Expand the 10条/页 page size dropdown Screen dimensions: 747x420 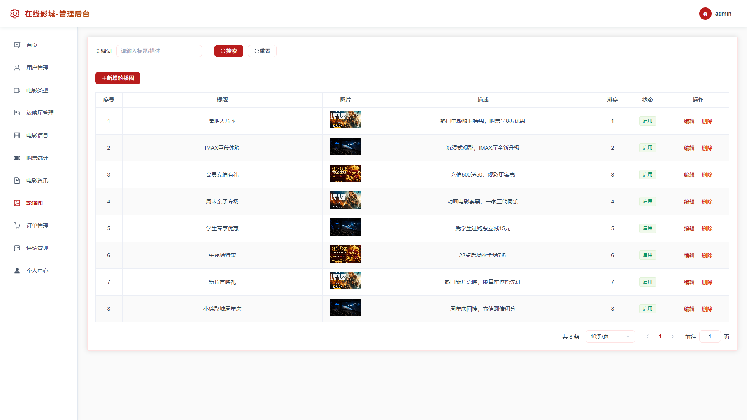click(x=610, y=336)
